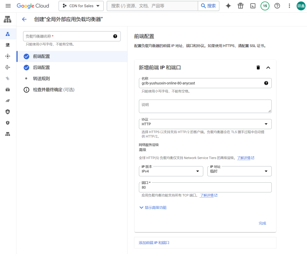Open the help question mark icon
Viewport: 307px width, 254px height.
(x=277, y=6)
